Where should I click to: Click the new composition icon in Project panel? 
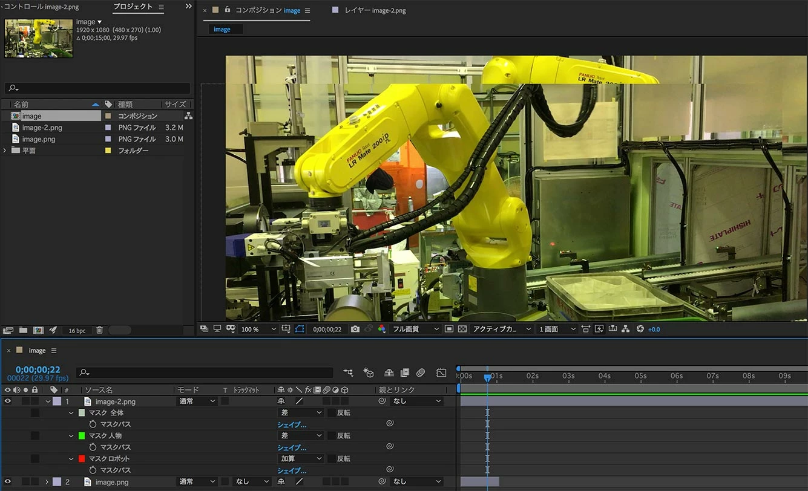tap(38, 330)
